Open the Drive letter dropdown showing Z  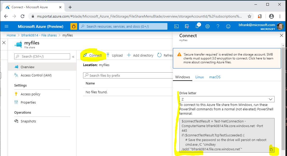[x=227, y=99]
